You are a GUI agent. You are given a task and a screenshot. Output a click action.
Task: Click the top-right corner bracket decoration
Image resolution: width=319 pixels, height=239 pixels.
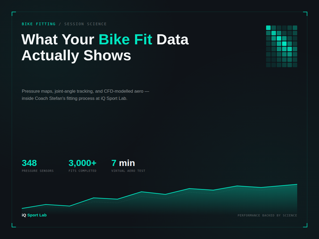(305, 14)
